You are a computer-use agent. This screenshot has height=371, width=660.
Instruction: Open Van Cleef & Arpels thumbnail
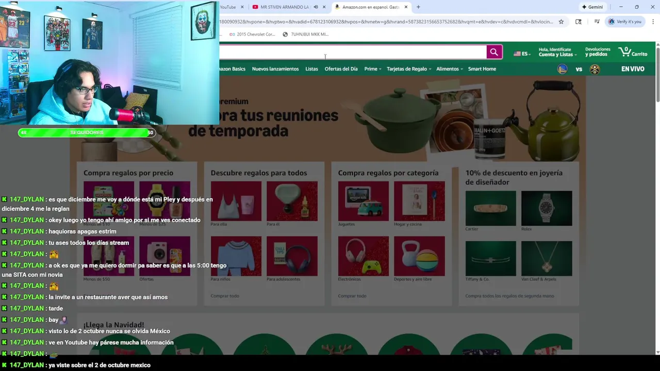[547, 258]
